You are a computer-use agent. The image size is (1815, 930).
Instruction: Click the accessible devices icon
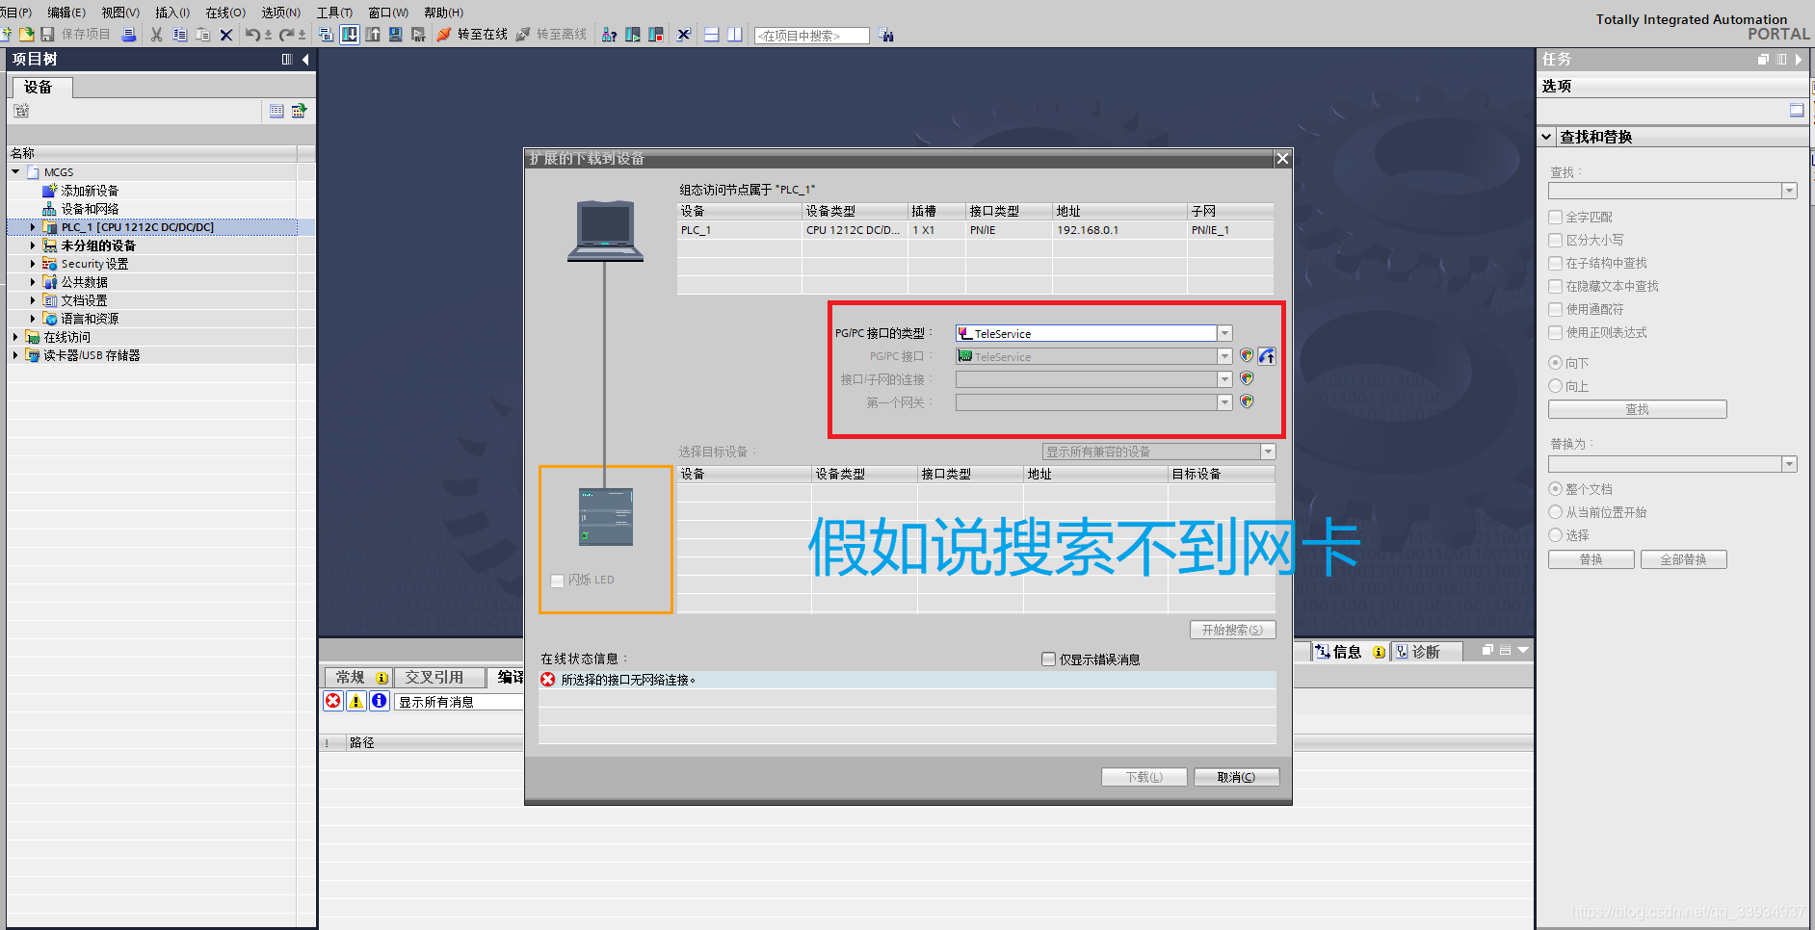[x=609, y=35]
